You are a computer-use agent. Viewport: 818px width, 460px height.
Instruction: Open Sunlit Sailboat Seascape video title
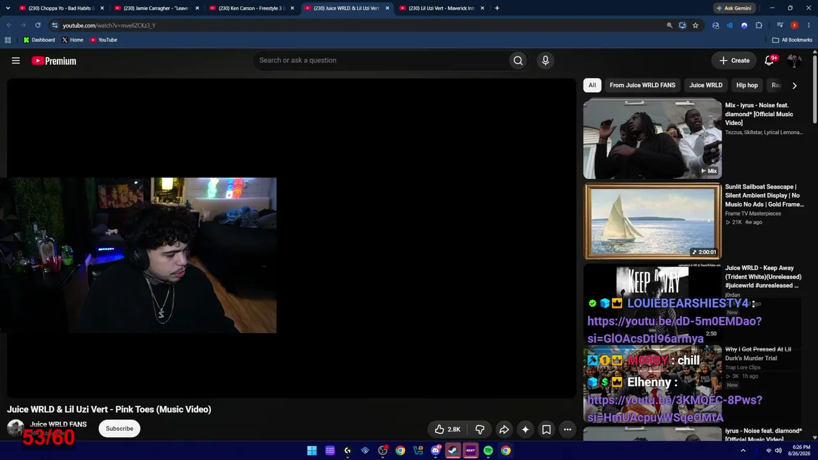(764, 195)
